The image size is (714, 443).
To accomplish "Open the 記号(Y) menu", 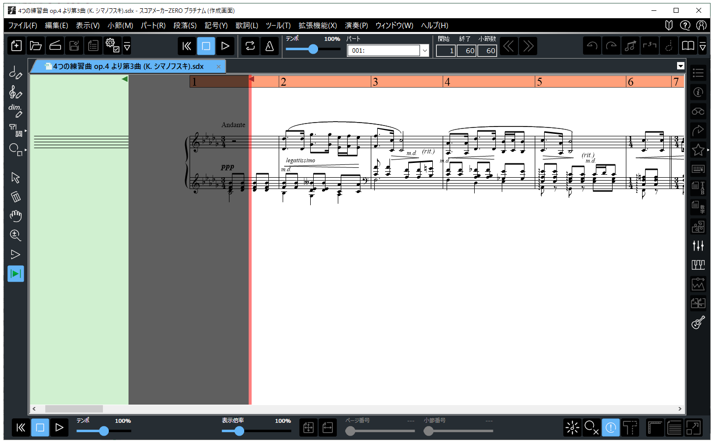I will (x=216, y=26).
